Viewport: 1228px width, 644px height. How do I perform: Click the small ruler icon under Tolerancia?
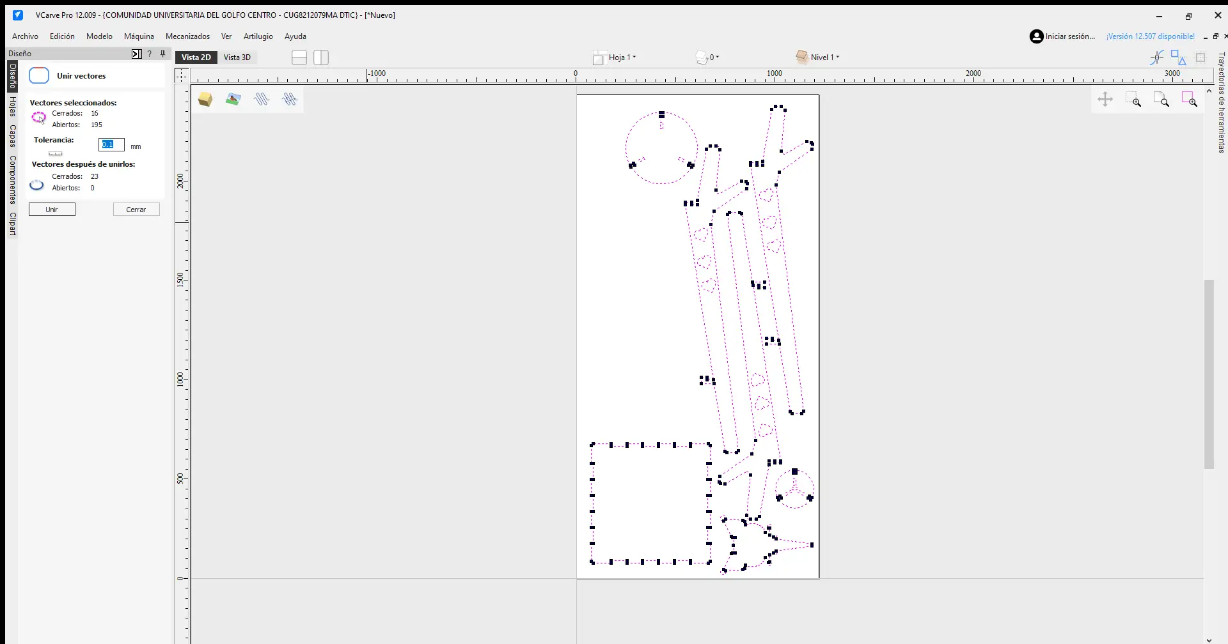56,153
